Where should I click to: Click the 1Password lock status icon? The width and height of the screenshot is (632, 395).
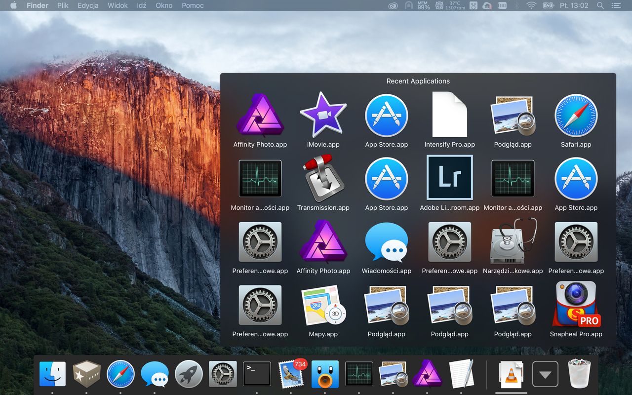(x=408, y=5)
